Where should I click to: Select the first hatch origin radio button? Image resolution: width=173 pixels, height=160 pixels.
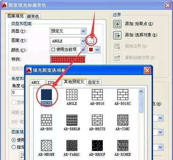(x=14, y=140)
